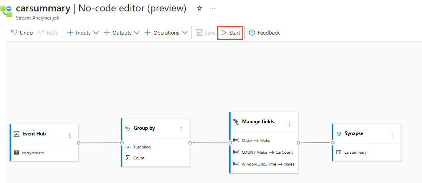The image size is (422, 183).
Task: Open Group by node options menu
Action: click(x=181, y=129)
